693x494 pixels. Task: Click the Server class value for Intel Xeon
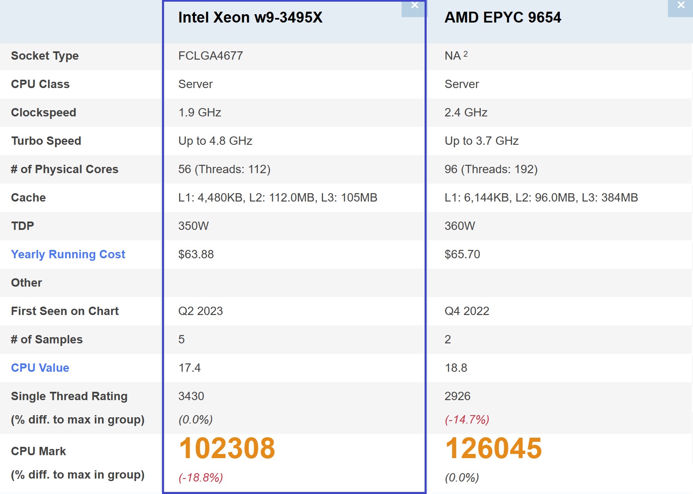pos(195,84)
